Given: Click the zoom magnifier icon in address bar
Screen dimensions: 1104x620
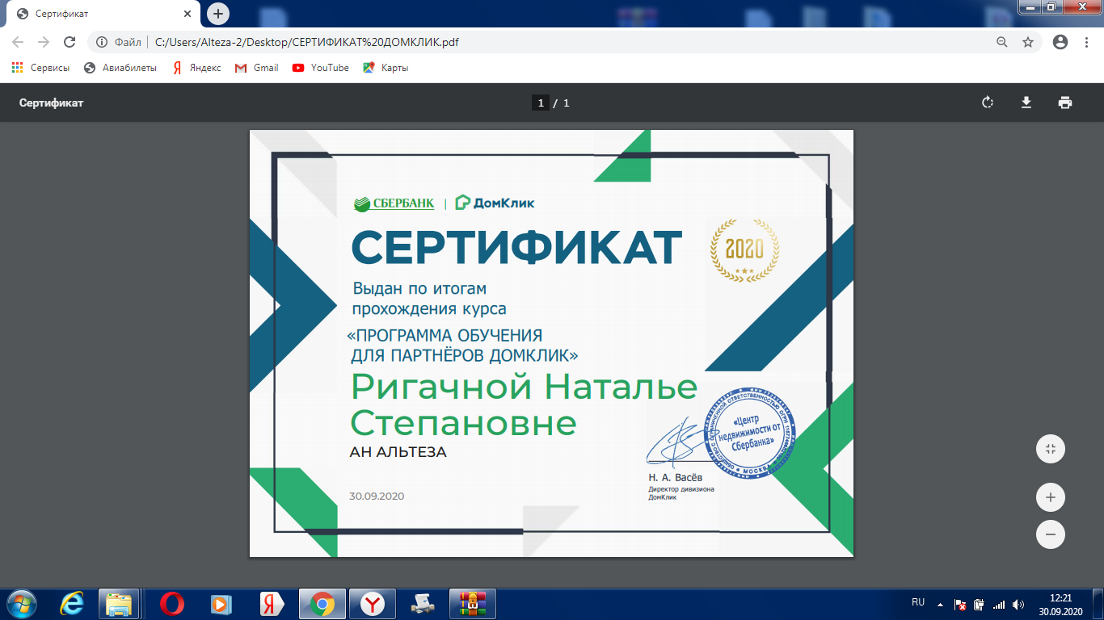Looking at the screenshot, I should (1002, 42).
